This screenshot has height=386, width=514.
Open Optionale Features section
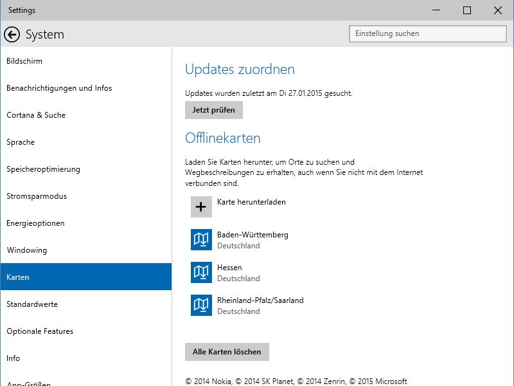click(x=86, y=331)
